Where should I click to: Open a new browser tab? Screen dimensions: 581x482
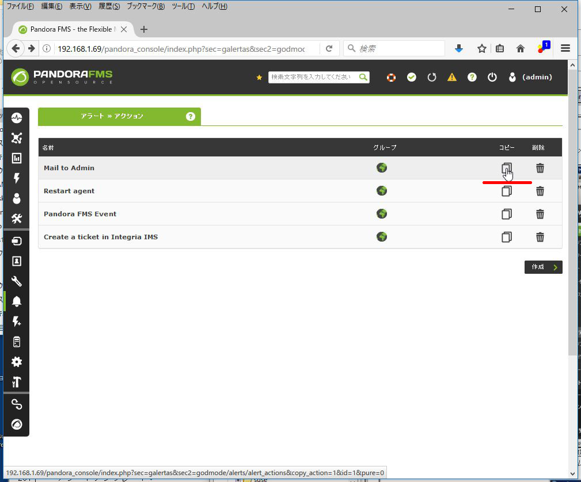click(144, 29)
